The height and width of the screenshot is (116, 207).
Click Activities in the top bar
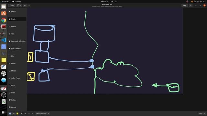coord(5,1)
